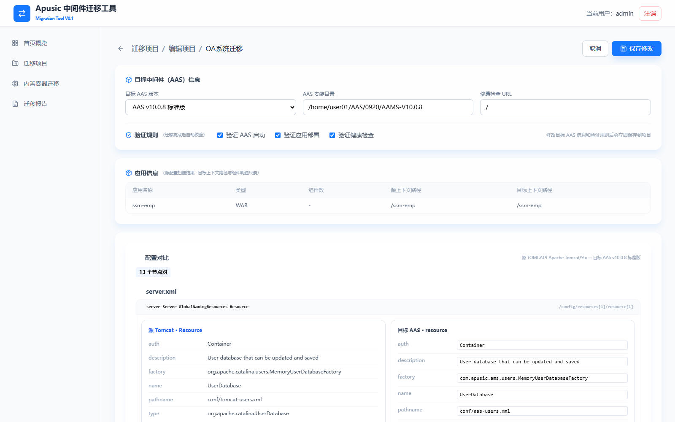Toggle the 验证应用部署 checkbox

(x=278, y=135)
